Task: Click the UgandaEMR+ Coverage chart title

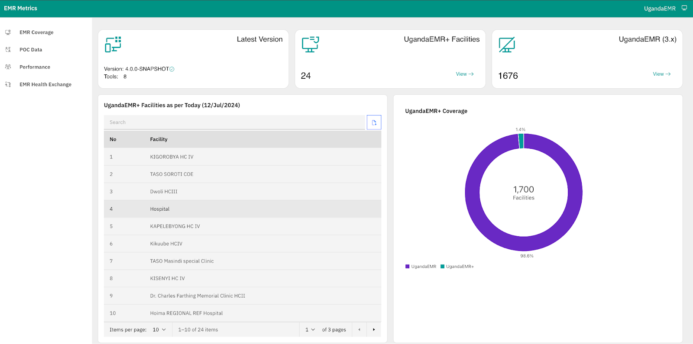Action: (x=436, y=111)
